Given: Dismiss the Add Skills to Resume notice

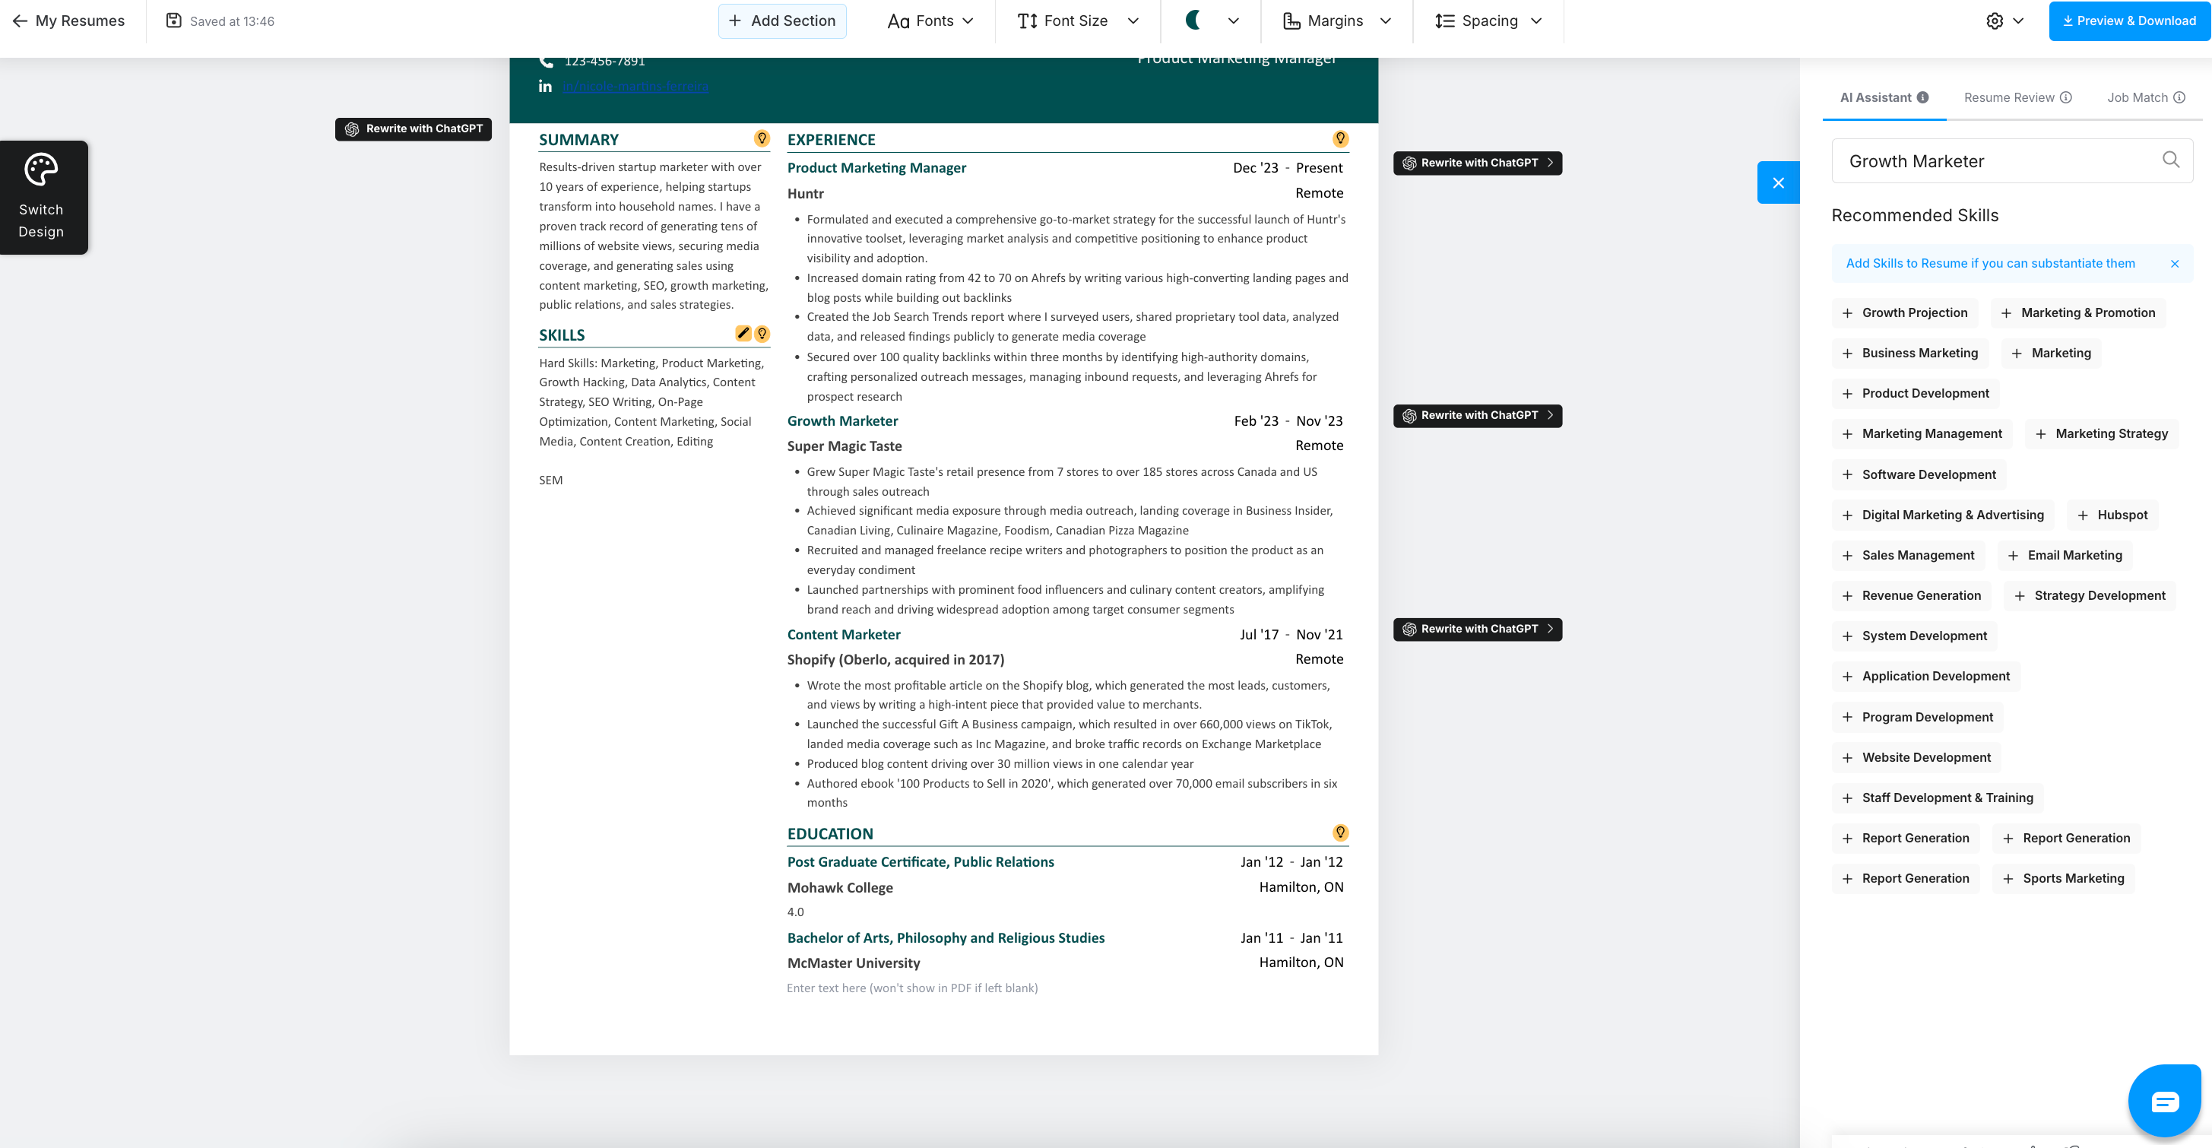Looking at the screenshot, I should pos(2174,264).
